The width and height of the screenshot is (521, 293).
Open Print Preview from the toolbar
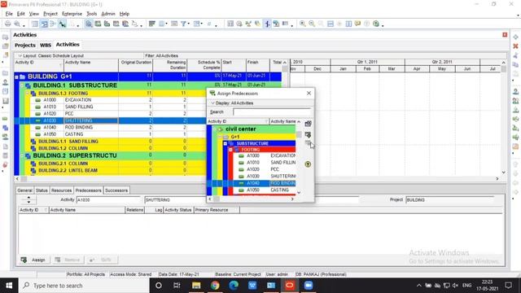coord(17,24)
